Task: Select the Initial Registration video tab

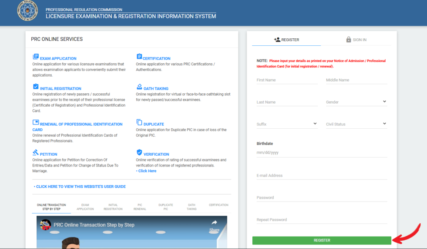Action: [113, 207]
